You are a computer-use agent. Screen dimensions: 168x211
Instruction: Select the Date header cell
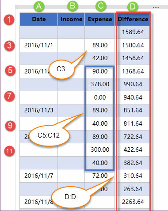39,19
